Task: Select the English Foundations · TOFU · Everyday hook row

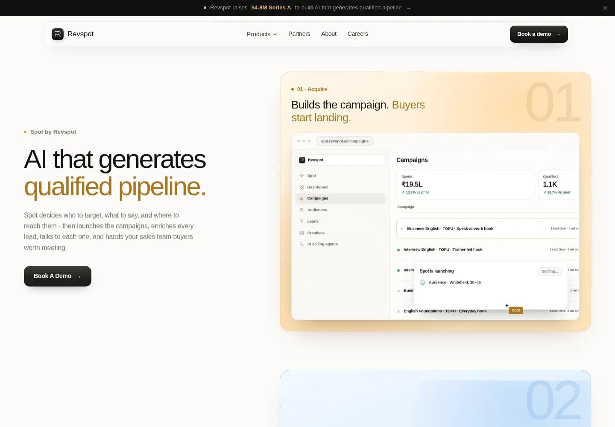Action: 488,311
